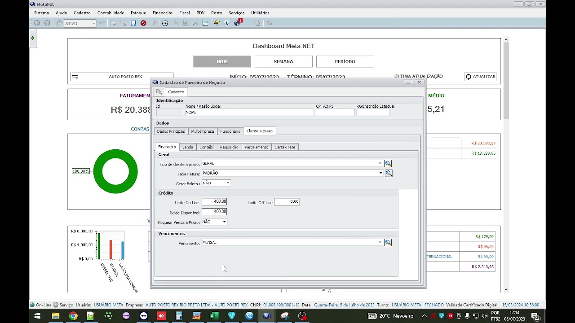This screenshot has height=323, width=575.
Task: Switch to the Carta-Frete sub-tab
Action: pos(285,147)
